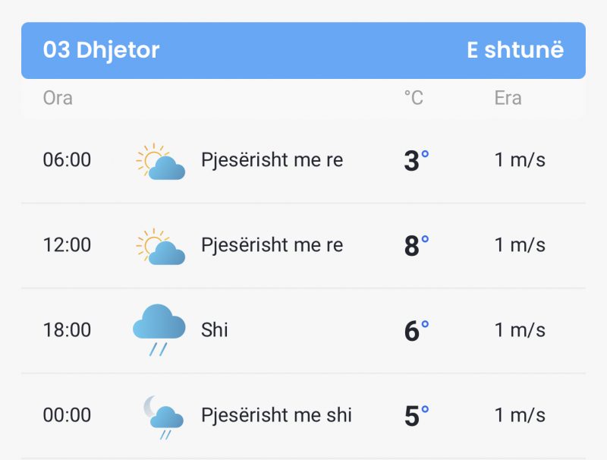Image resolution: width=607 pixels, height=460 pixels.
Task: Click the Era column header
Action: tap(508, 98)
